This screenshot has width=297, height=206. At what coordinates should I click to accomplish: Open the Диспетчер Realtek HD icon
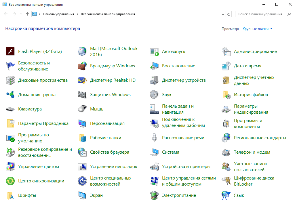point(82,80)
